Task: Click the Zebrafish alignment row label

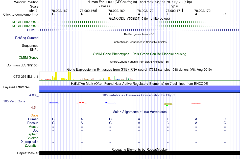Action: 32,146
